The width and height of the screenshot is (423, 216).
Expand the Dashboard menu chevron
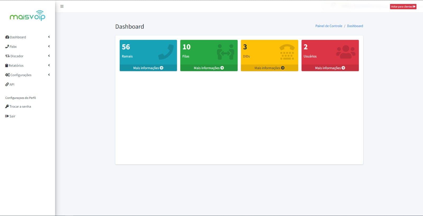tap(49, 37)
